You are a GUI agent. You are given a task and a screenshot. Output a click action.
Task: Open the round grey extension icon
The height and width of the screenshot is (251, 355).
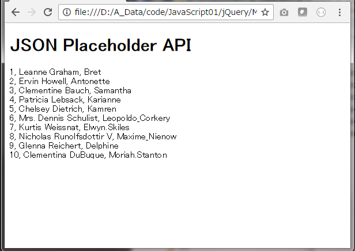(x=321, y=12)
